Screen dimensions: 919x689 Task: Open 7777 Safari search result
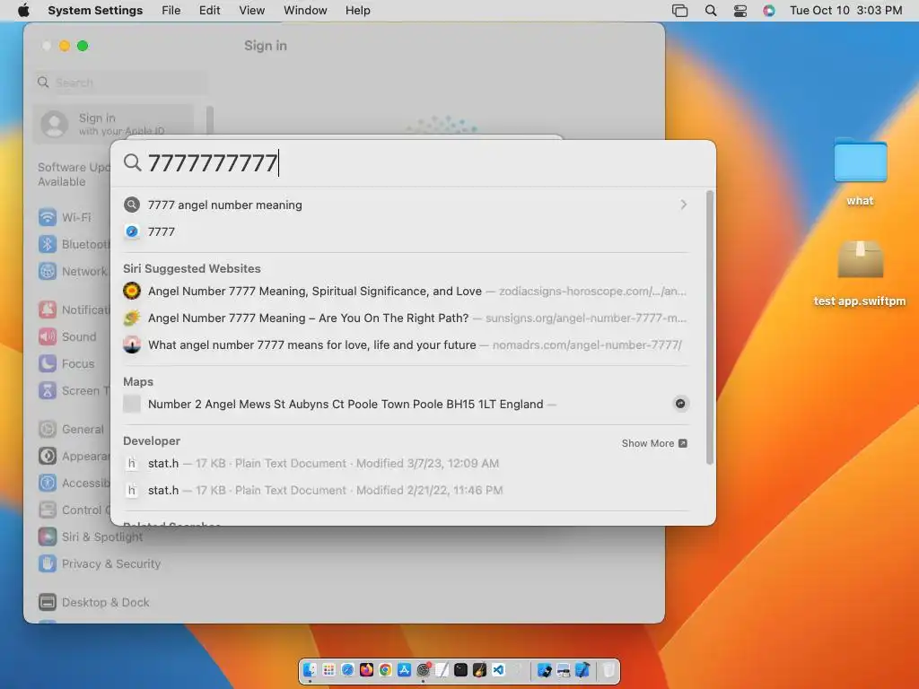point(405,231)
